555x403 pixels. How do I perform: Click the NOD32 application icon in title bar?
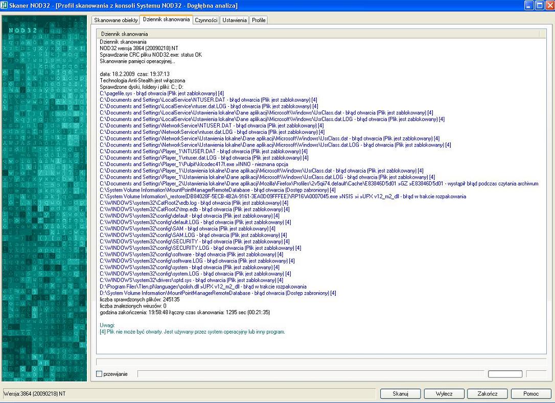[x=5, y=5]
